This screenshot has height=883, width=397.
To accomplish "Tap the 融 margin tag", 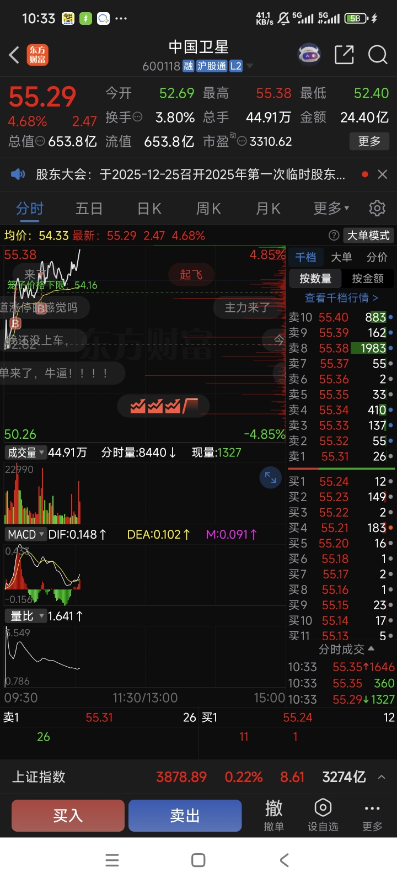I will point(189,66).
